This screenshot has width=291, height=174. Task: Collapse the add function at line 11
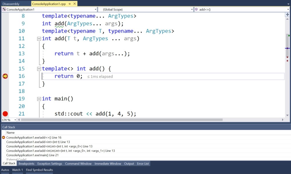pyautogui.click(x=39, y=38)
